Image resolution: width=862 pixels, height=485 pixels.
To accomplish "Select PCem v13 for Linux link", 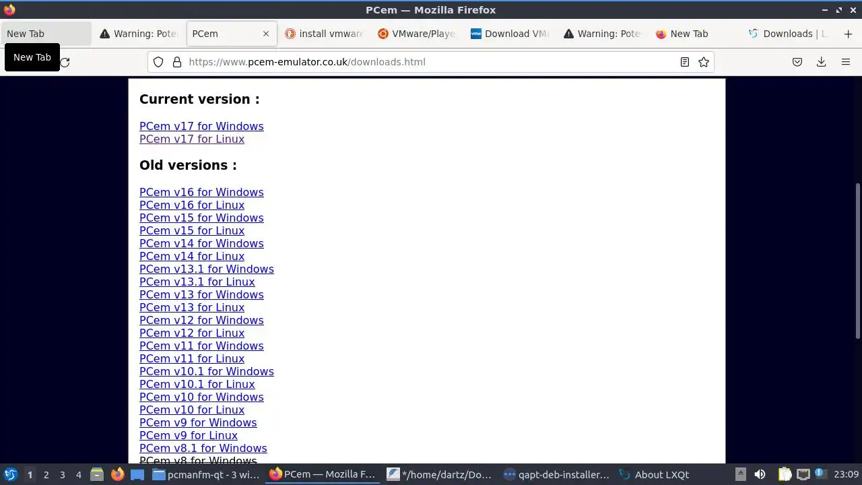I will click(192, 308).
